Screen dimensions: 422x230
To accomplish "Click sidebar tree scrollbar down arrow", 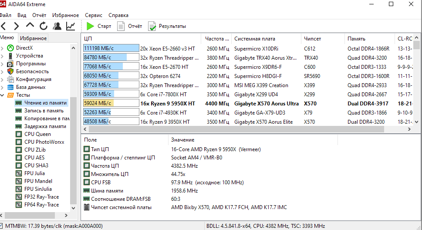I will coord(73,208).
